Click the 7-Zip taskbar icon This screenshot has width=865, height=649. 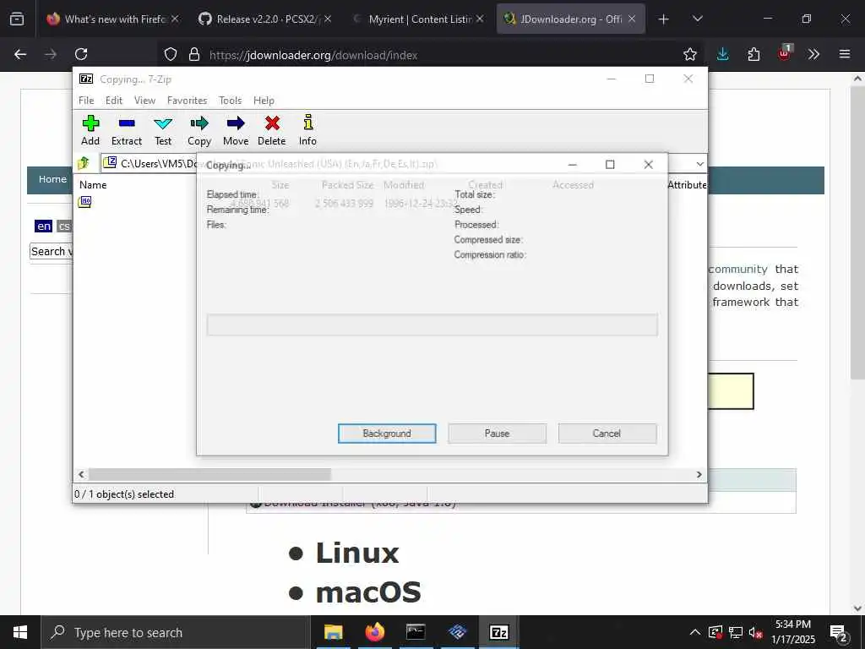(x=498, y=632)
